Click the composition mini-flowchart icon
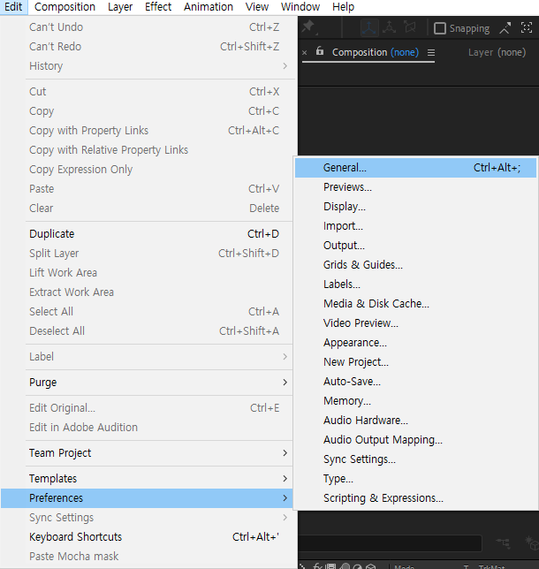 coord(504,542)
